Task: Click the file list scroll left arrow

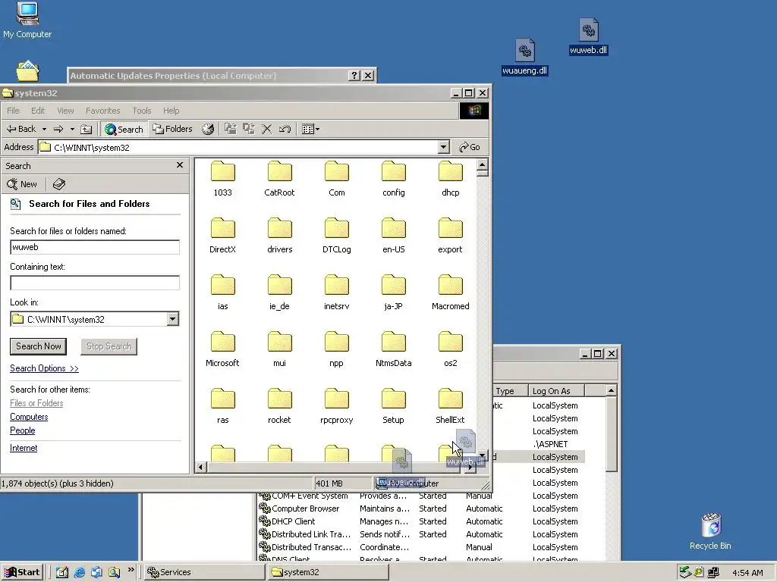Action: click(200, 467)
